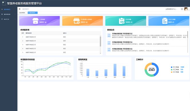Open the user avatar menu
This screenshot has width=190, height=111.
(186, 9)
